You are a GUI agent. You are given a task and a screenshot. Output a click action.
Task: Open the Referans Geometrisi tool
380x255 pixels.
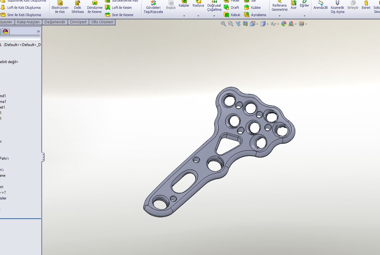279,5
